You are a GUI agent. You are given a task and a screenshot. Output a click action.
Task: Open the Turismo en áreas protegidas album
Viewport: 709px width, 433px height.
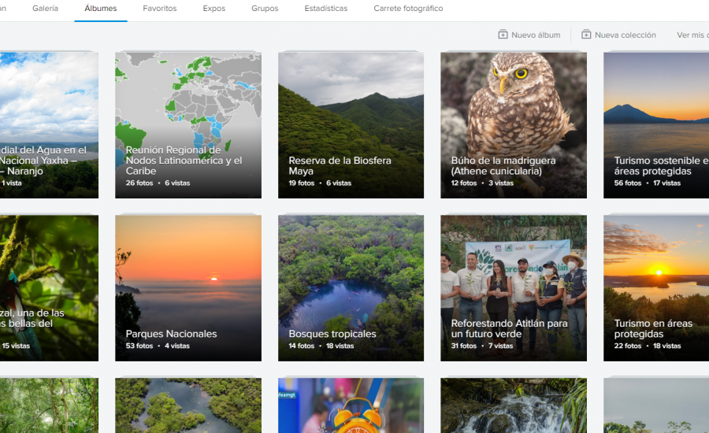pos(656,288)
